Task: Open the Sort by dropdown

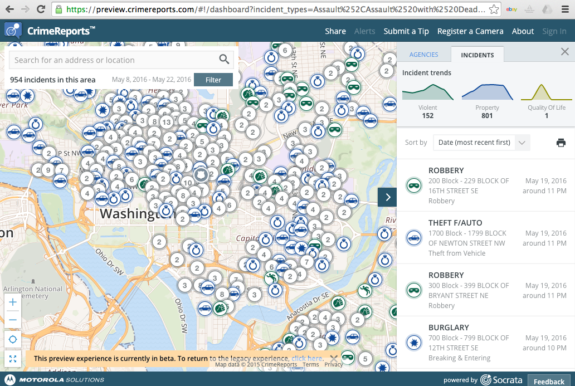Action: [481, 143]
